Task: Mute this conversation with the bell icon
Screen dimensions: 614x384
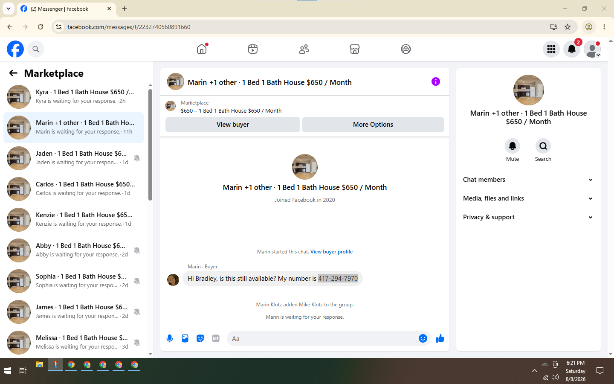Action: click(x=513, y=146)
